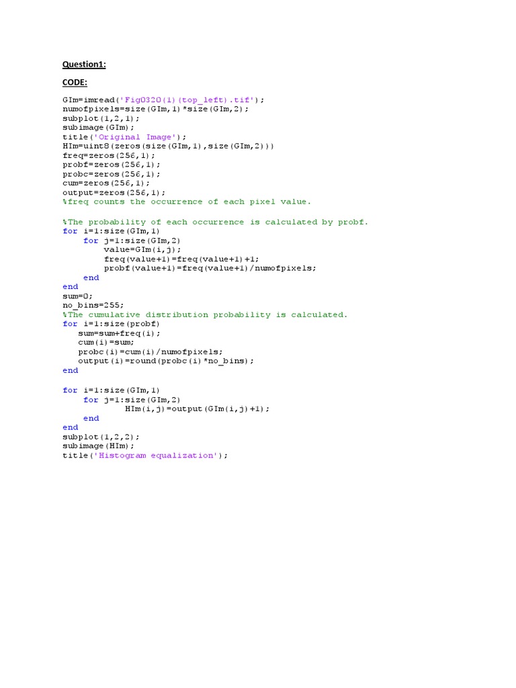Click the 'freq(value+1)=freq(value+1)+1;' line

pyautogui.click(x=181, y=259)
